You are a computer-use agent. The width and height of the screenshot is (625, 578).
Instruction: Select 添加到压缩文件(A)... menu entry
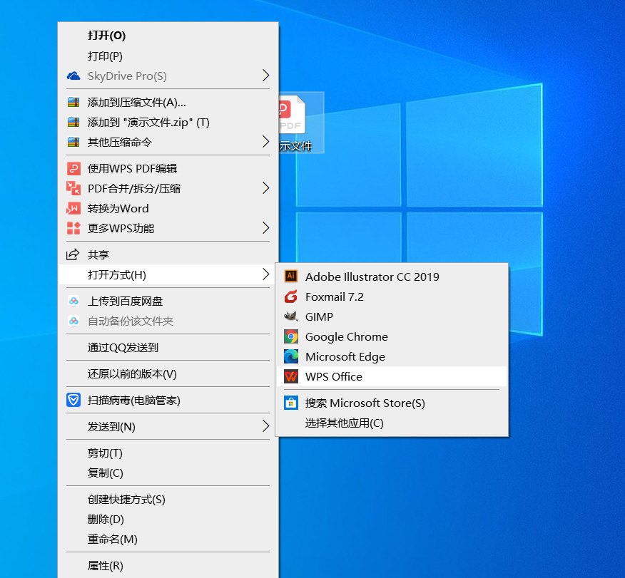coord(168,103)
